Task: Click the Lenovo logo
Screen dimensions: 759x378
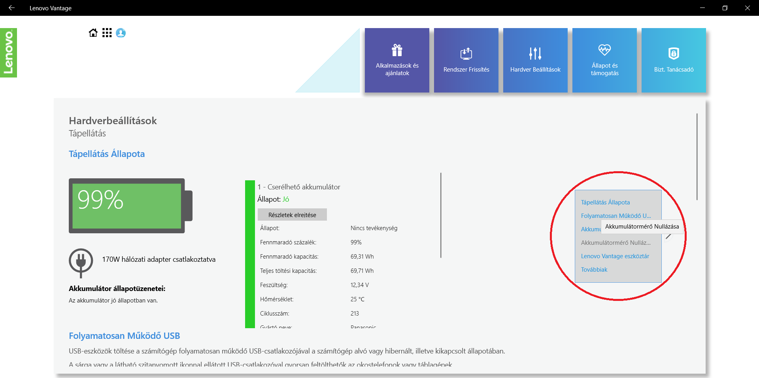Action: coord(8,53)
